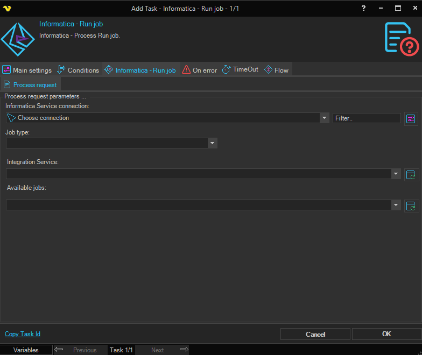Expand the Informatica Service connection dropdown
Viewport: 422px width, 355px height.
324,118
